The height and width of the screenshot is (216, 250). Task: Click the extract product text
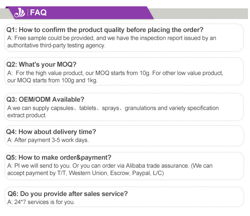click(27, 115)
